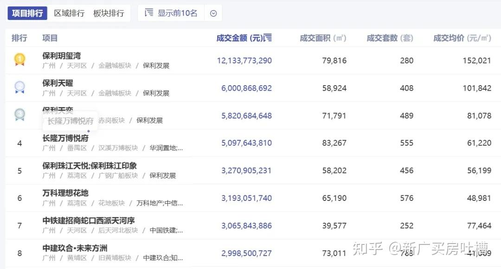Click amount 2,998,500,727
The height and width of the screenshot is (269, 501).
point(246,253)
